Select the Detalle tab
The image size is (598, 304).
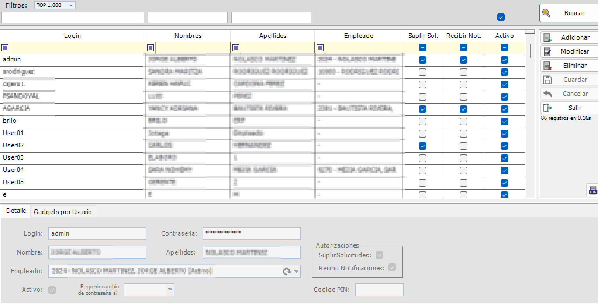click(15, 210)
